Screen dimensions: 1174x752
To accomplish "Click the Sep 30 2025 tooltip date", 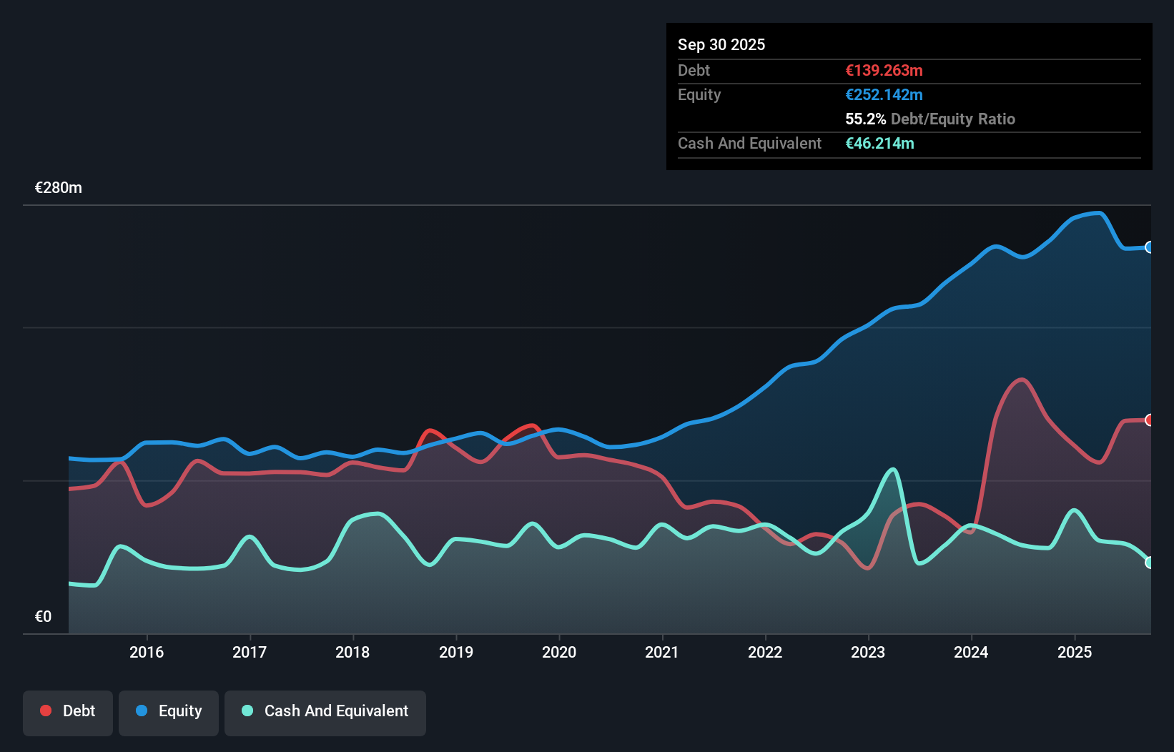I will [x=721, y=44].
